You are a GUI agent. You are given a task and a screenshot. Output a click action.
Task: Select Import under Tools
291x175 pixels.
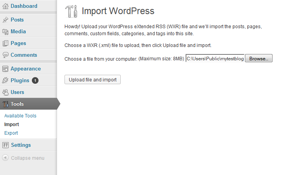[x=11, y=124]
